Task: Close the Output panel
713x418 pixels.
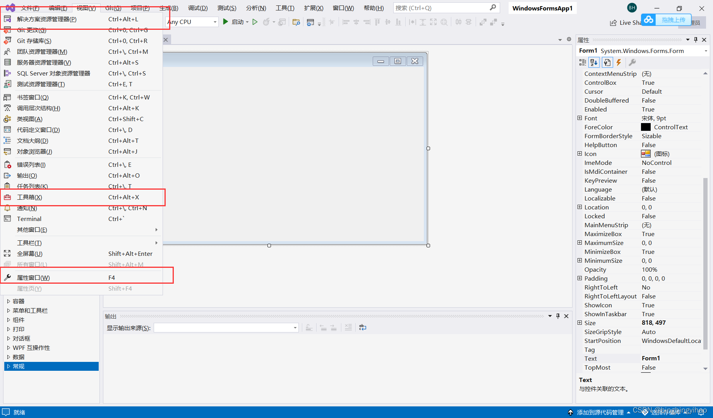Action: pyautogui.click(x=566, y=316)
